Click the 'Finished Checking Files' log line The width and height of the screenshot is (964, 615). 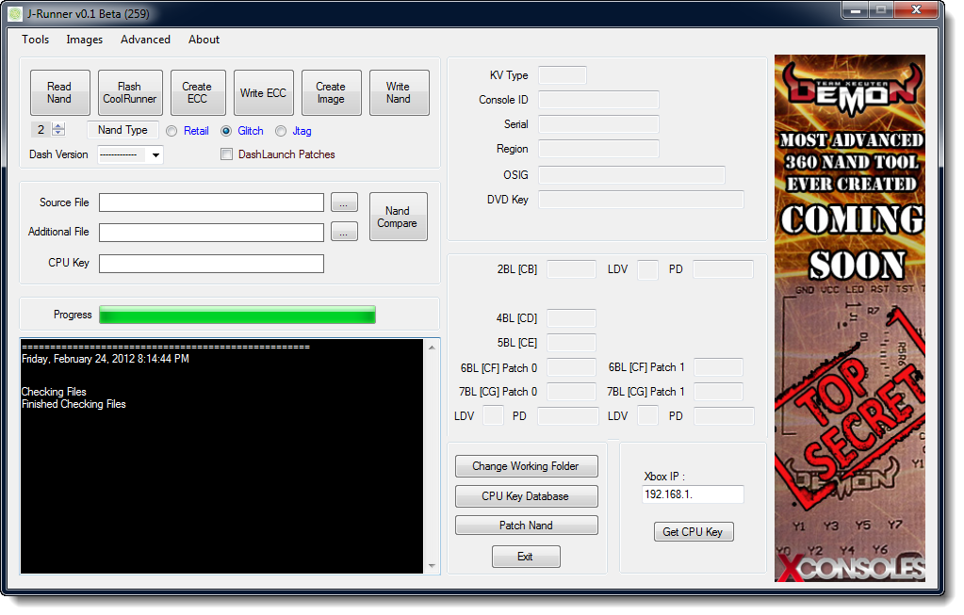[74, 404]
